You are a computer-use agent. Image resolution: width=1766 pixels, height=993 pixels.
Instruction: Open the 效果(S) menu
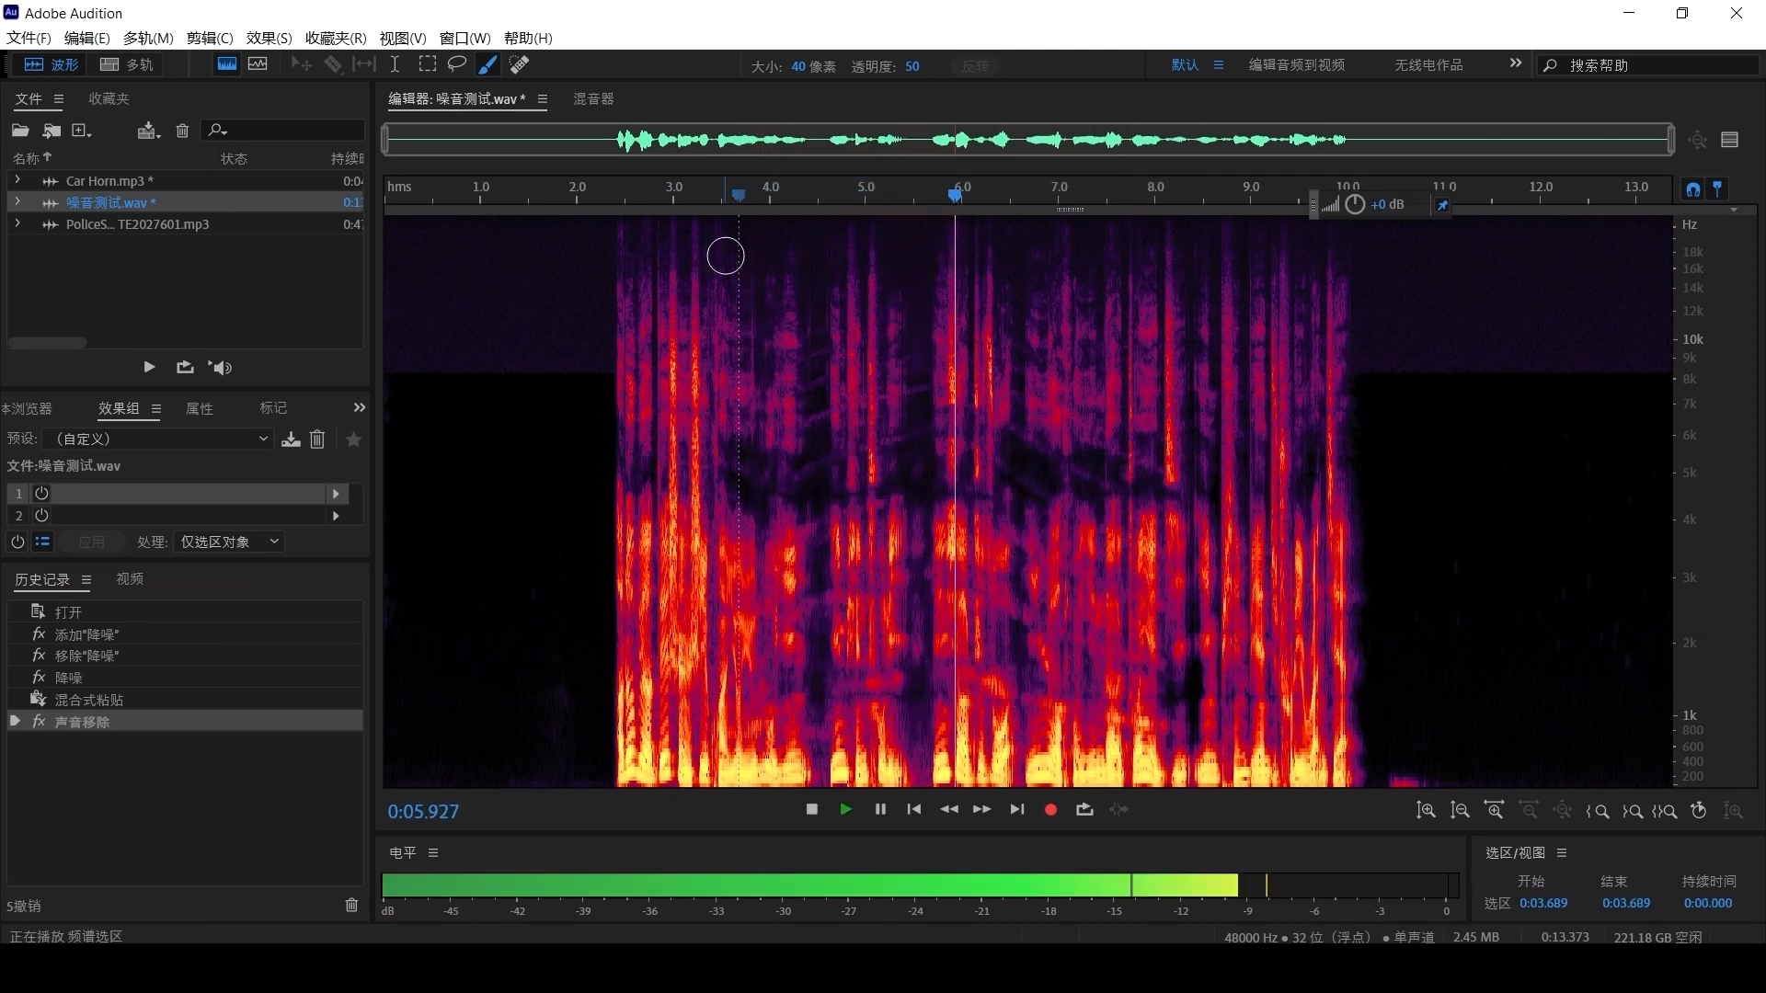[x=269, y=38]
